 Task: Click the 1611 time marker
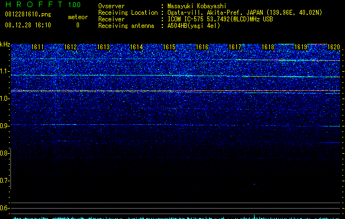click(x=38, y=47)
